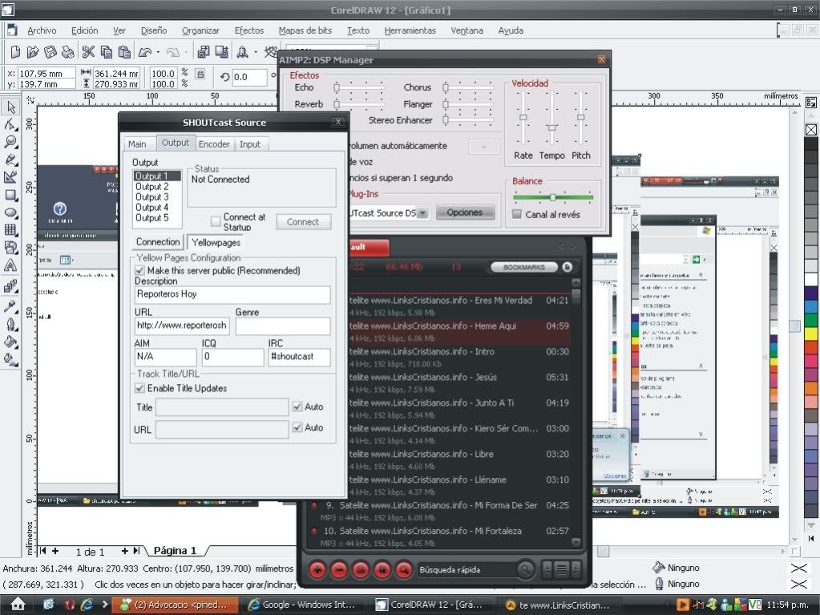820x615 pixels.
Task: Switch to the Main tab in SHOUTcast Source
Action: click(137, 144)
